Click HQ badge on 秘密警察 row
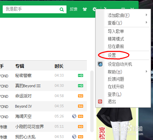153x140 pixels. (80, 75)
